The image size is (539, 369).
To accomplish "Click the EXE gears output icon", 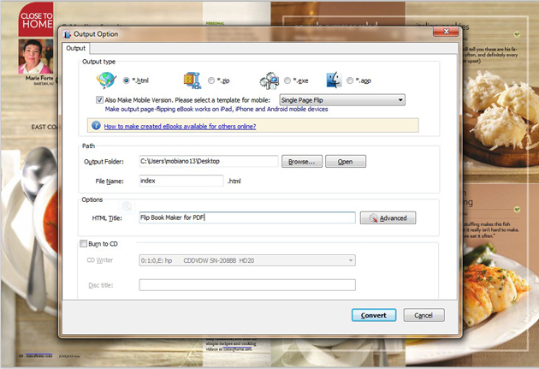I will (269, 80).
